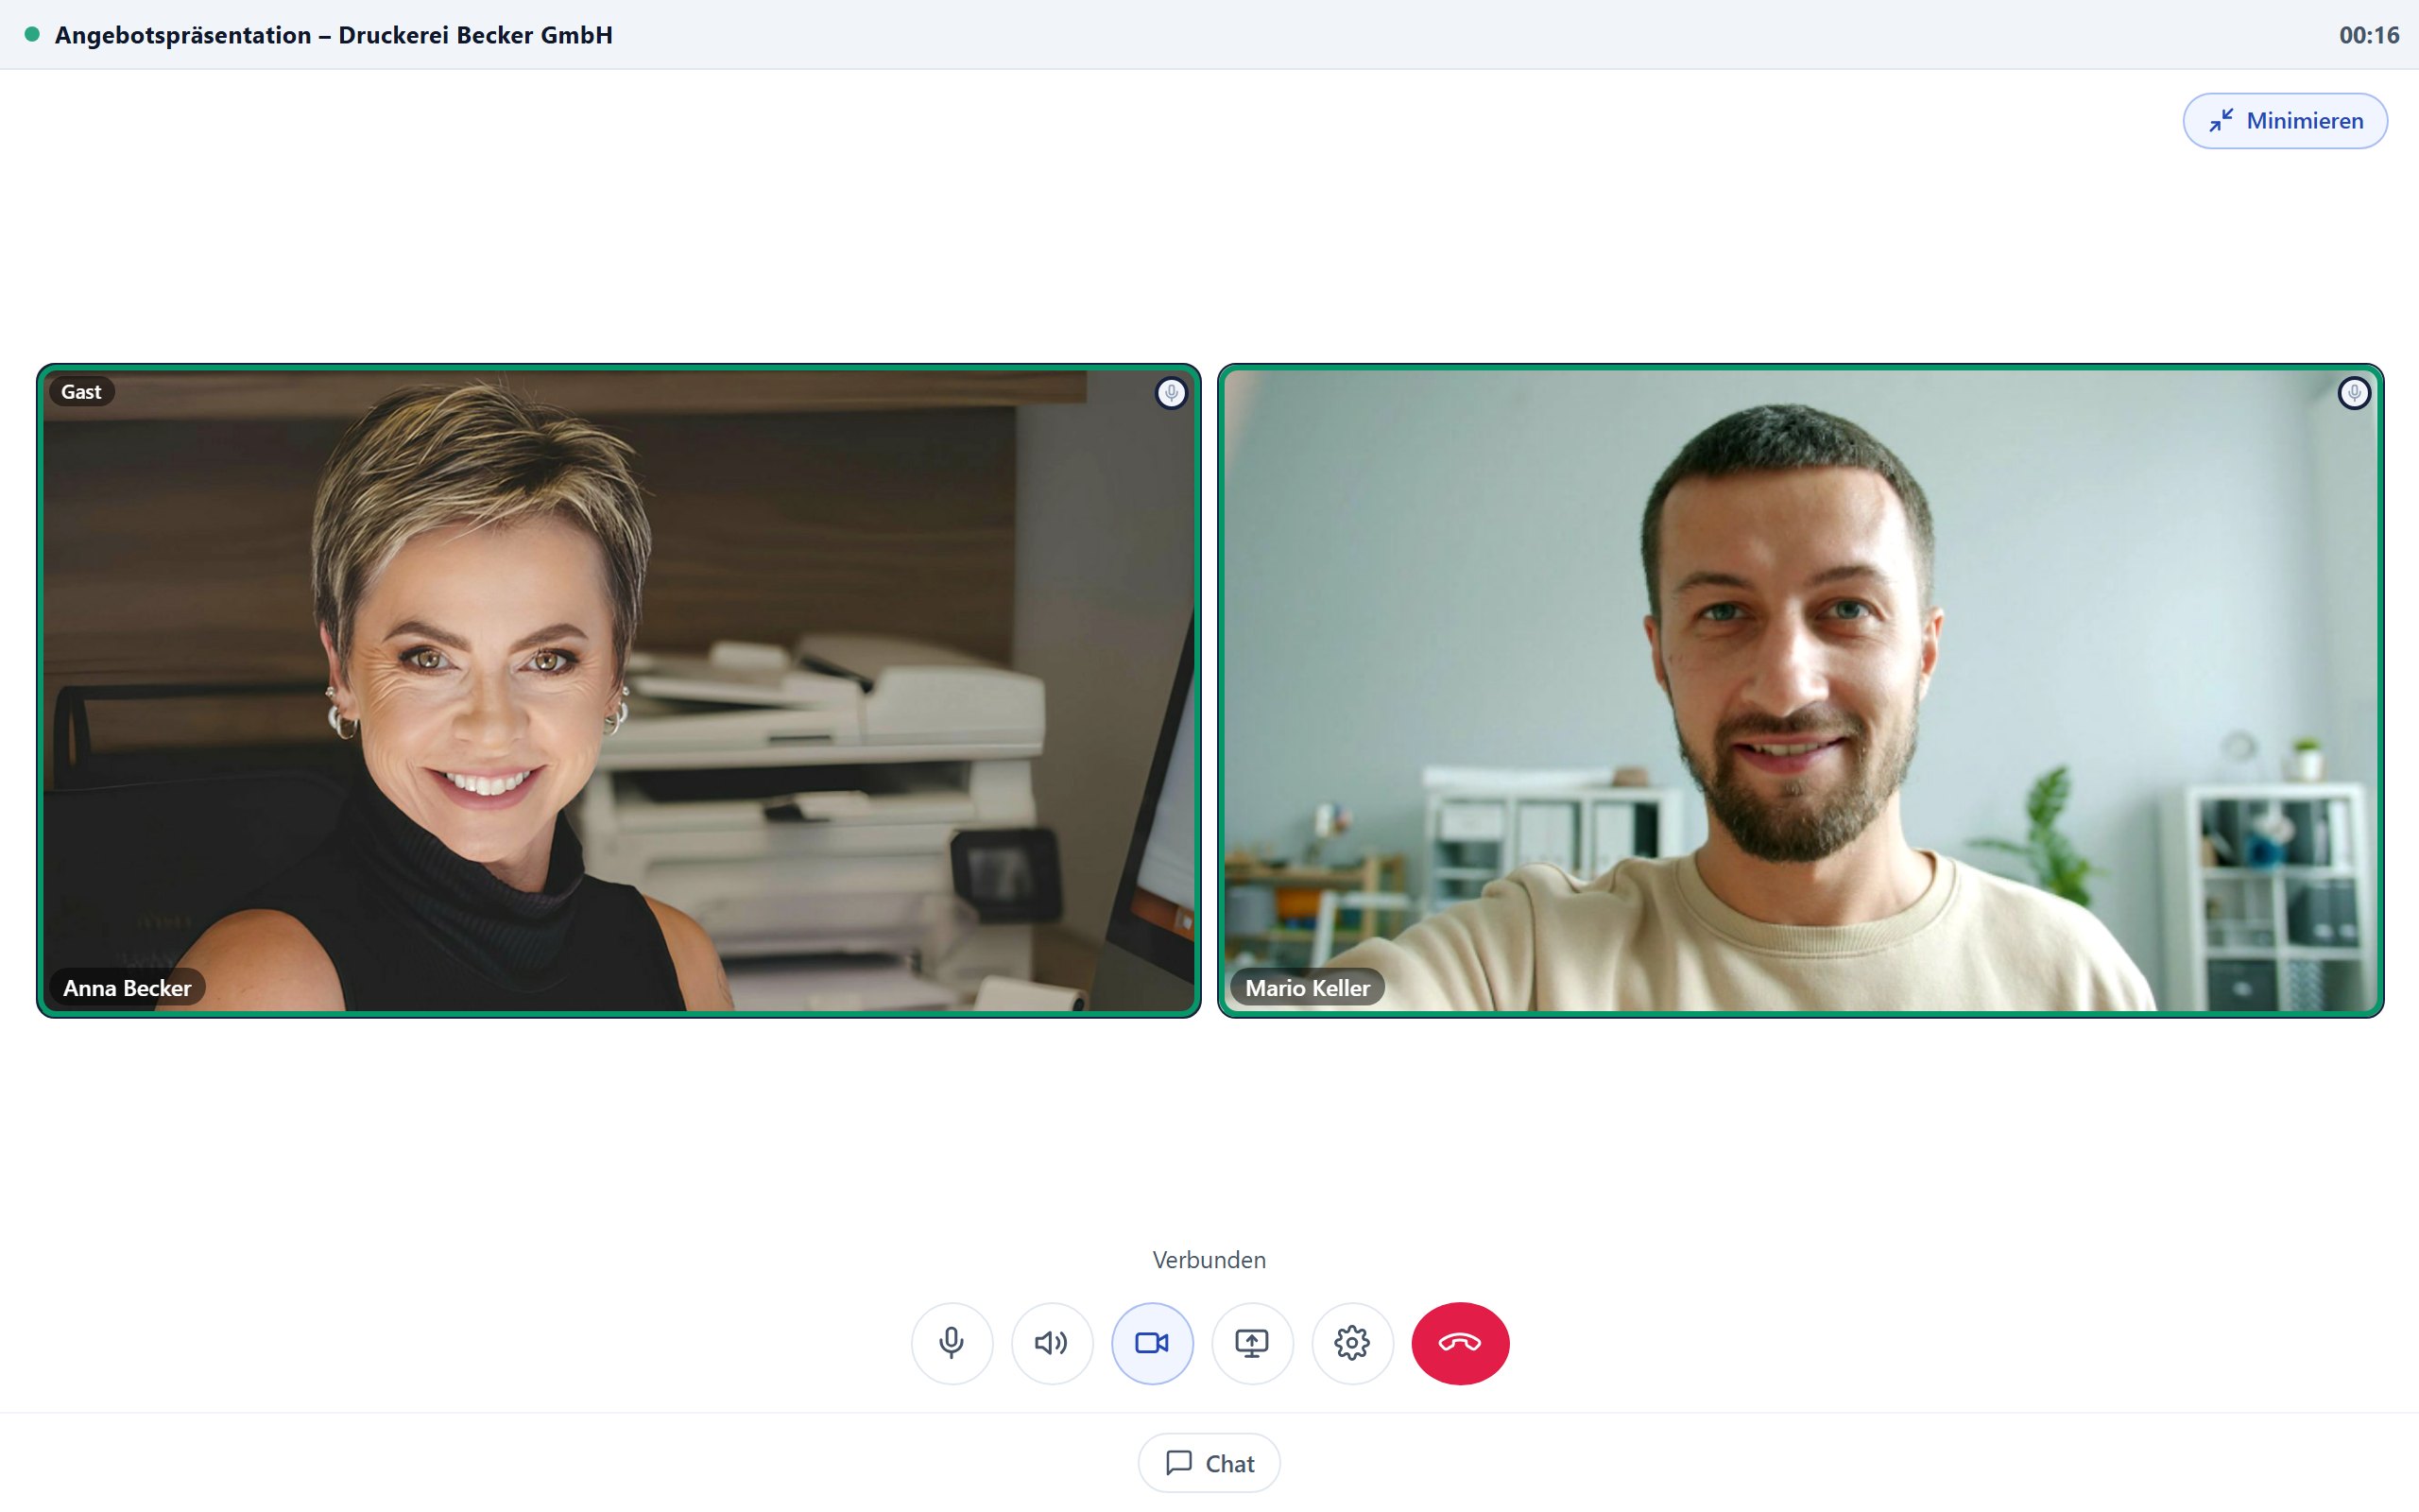This screenshot has width=2419, height=1512.
Task: Select Anna Becker's video tile
Action: [619, 690]
